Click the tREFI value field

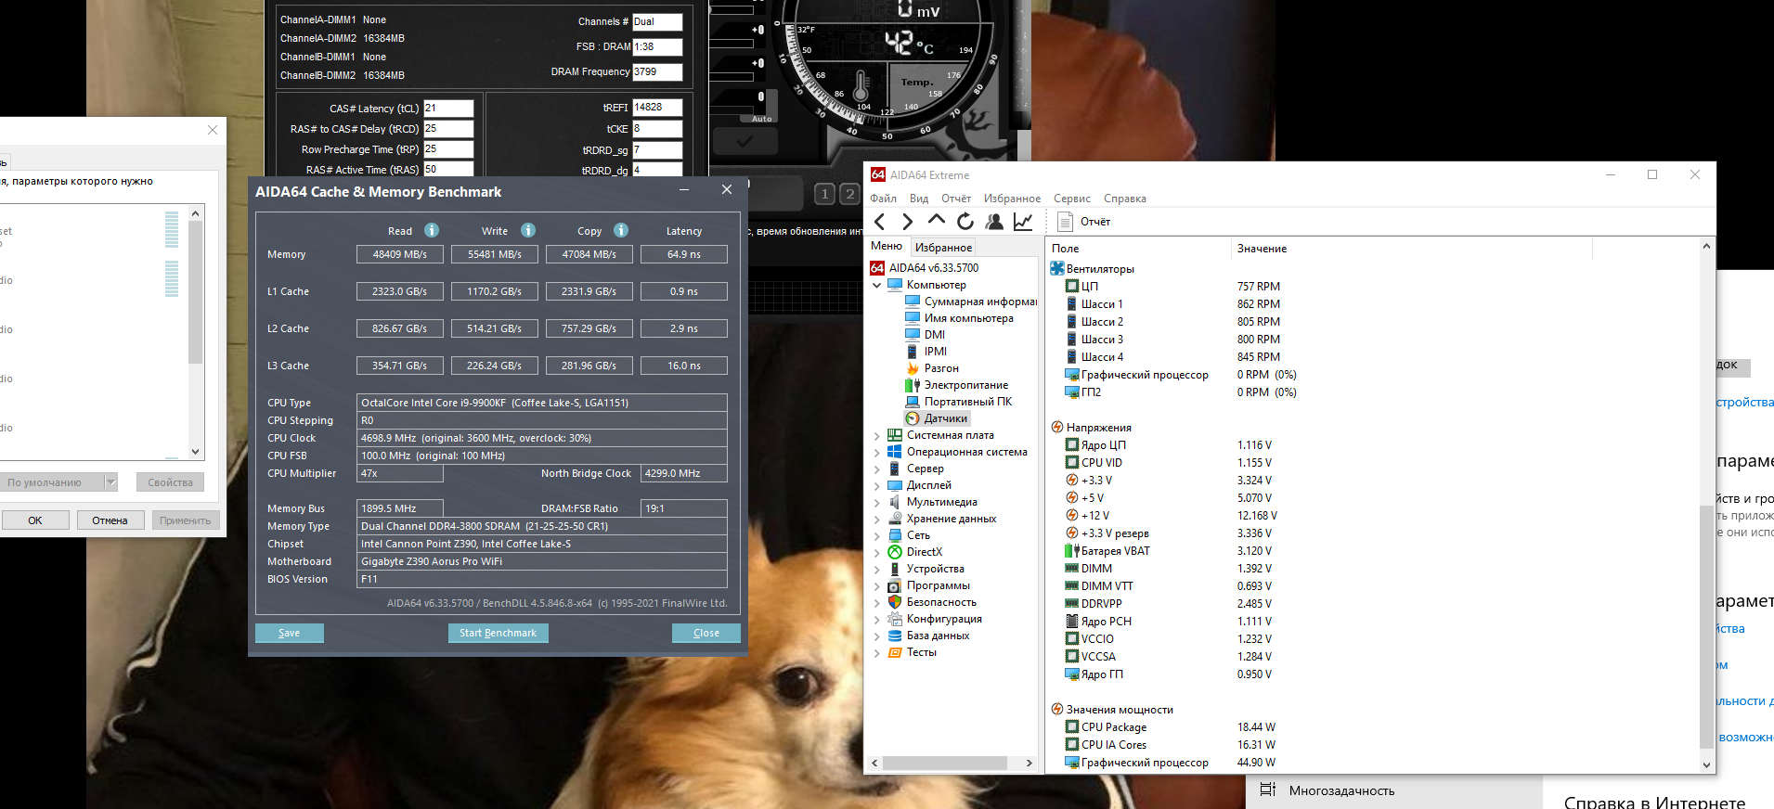(657, 108)
